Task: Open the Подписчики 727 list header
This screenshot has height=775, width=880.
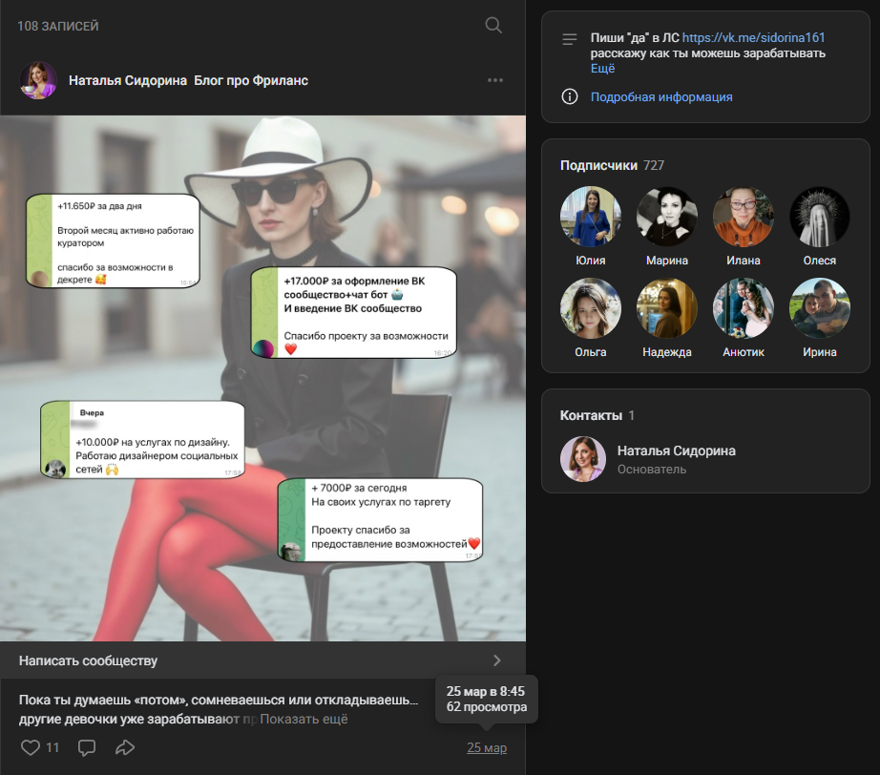Action: click(612, 165)
